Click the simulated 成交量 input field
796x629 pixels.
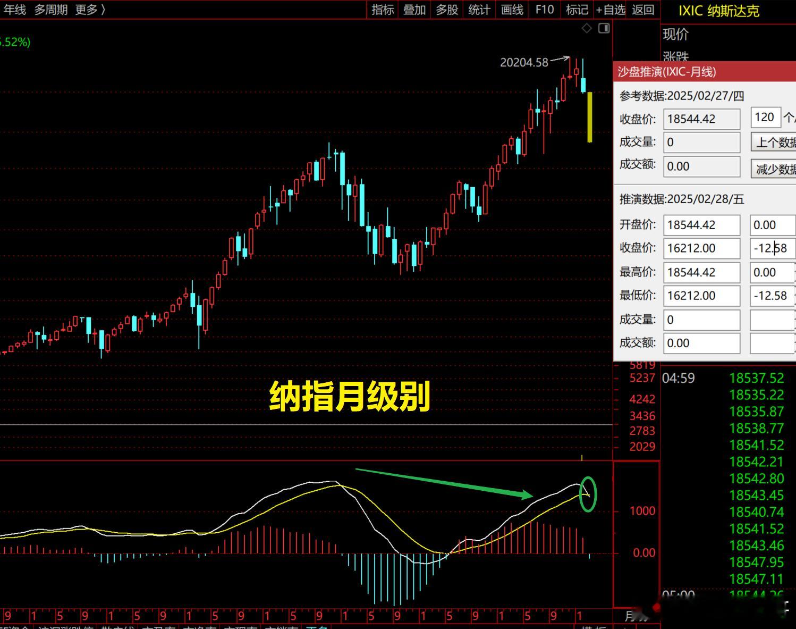click(701, 320)
